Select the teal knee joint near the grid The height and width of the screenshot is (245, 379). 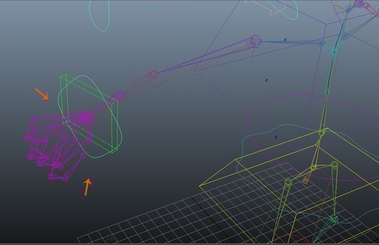(x=333, y=219)
